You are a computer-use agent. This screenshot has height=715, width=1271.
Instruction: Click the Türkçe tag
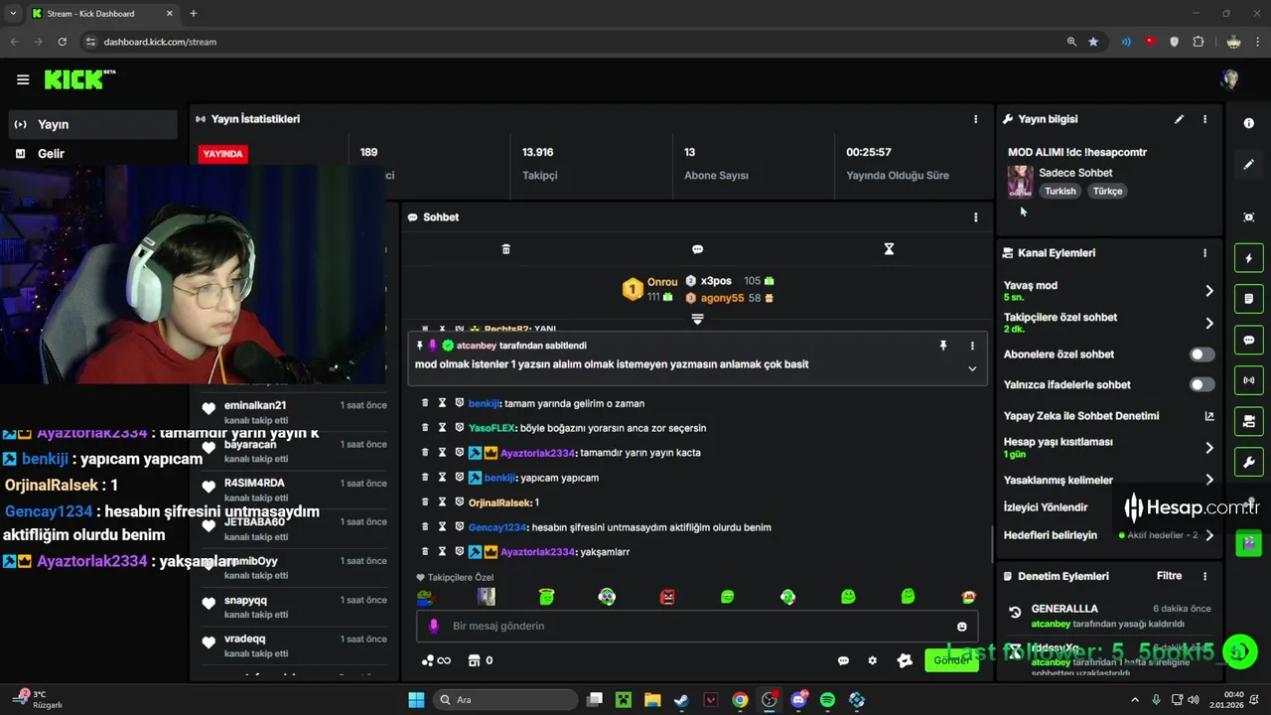(x=1107, y=191)
